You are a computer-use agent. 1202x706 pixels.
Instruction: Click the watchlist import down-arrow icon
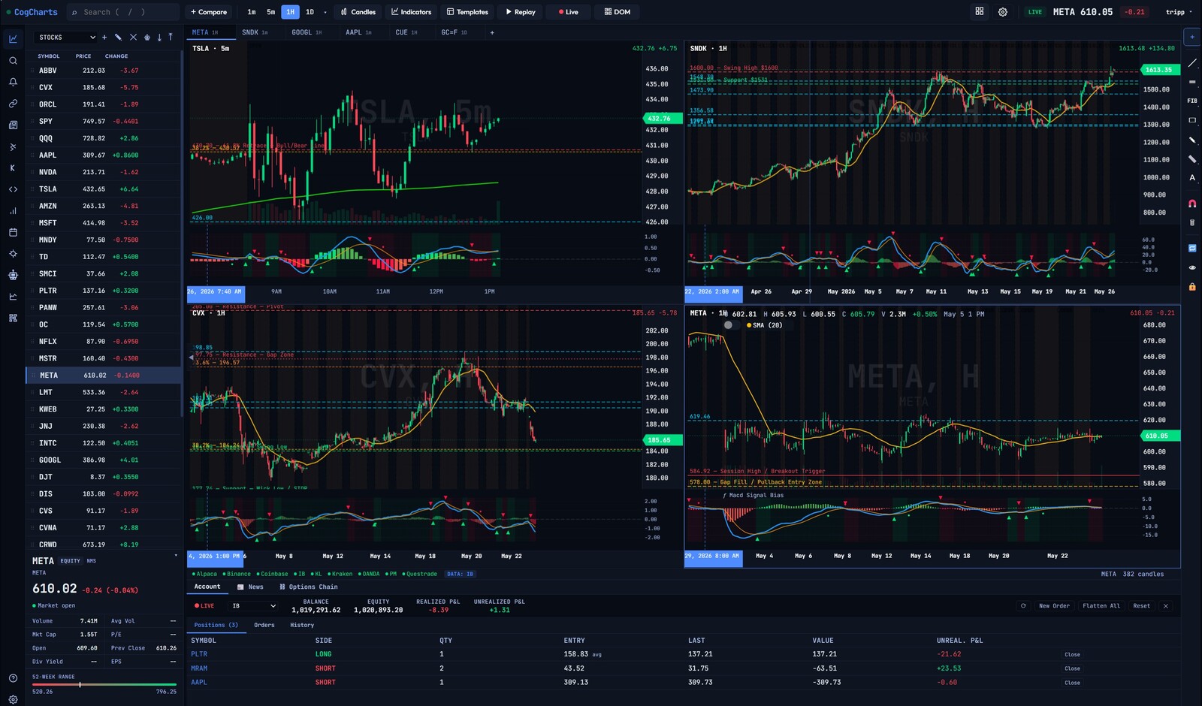[x=159, y=37]
